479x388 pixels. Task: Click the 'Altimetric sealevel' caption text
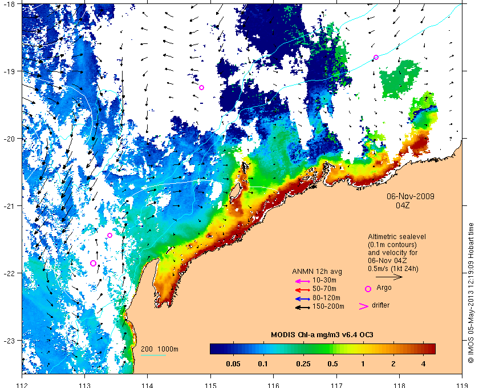[x=397, y=237]
